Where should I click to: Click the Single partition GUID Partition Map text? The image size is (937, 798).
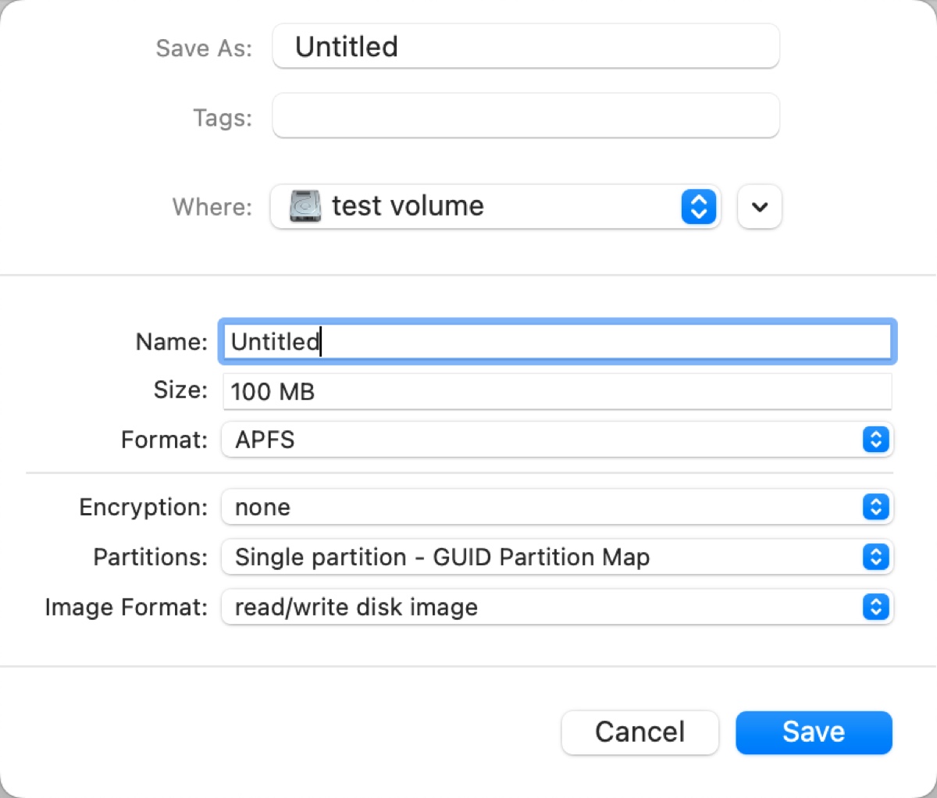coord(442,558)
